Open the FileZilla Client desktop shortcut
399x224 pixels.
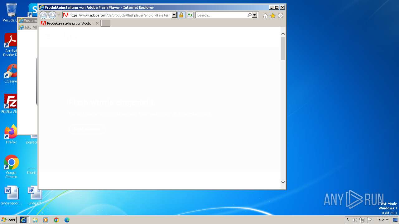pos(10,104)
